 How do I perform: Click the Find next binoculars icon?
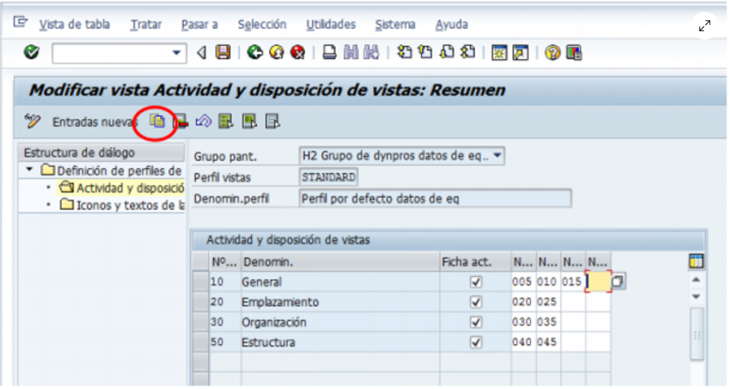[371, 52]
